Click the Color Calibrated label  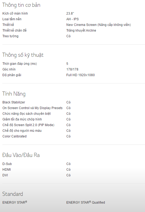pyautogui.click(x=15, y=136)
